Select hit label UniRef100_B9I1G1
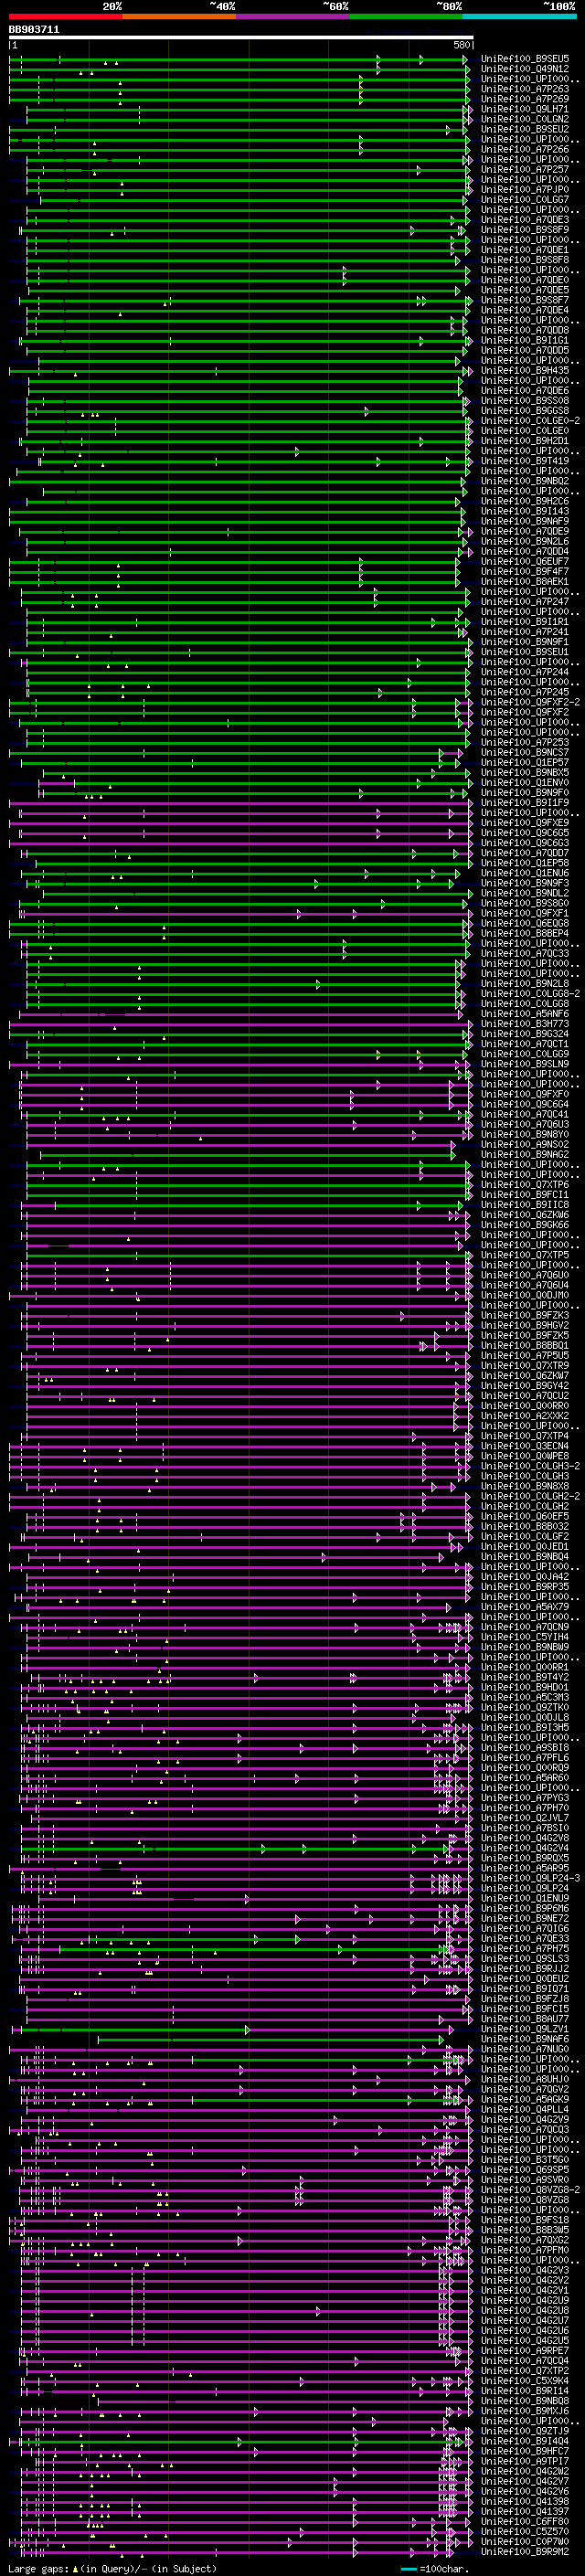 click(525, 340)
